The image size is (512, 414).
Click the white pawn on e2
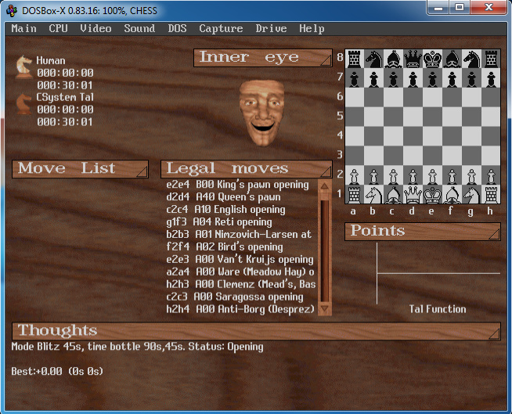coord(432,175)
